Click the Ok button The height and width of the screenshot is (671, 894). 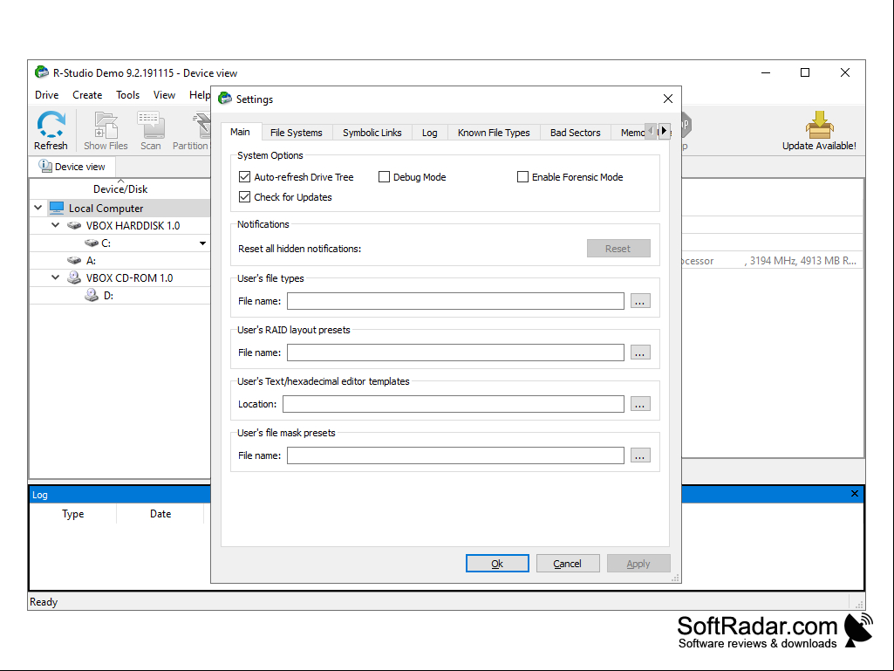[x=497, y=563]
